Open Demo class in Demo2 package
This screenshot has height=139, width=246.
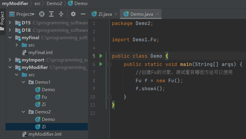[45, 119]
